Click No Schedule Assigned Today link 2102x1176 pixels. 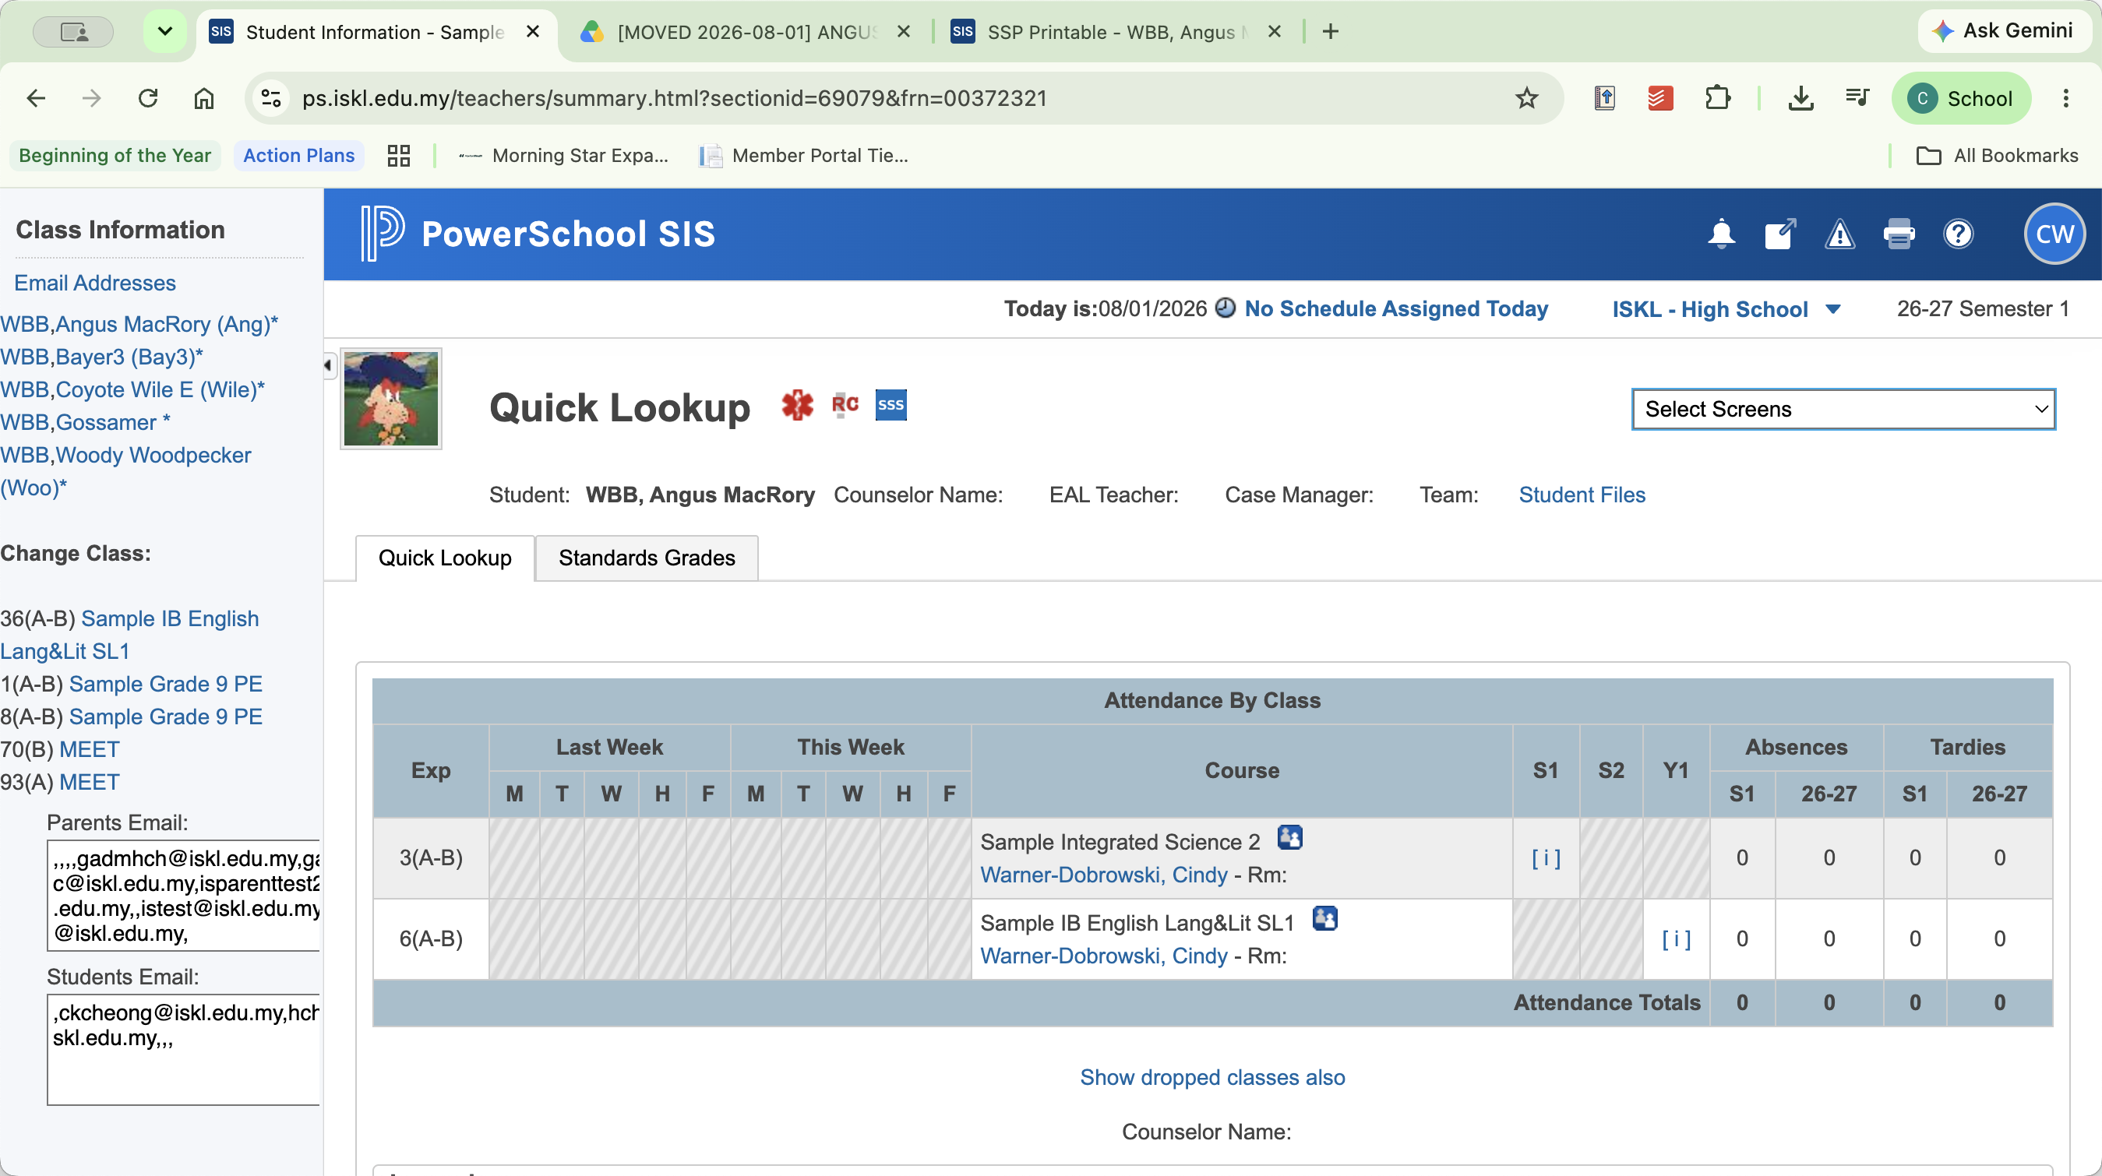coord(1395,308)
